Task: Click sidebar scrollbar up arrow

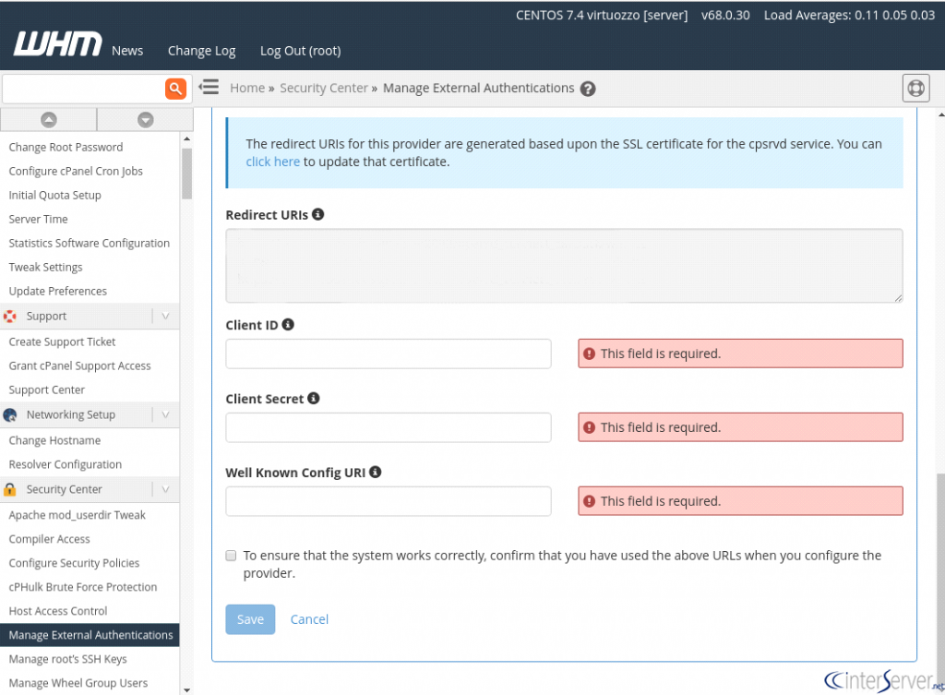Action: point(186,138)
